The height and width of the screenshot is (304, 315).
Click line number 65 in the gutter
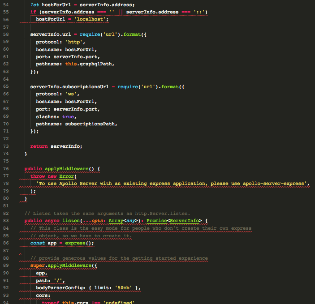click(x=6, y=86)
